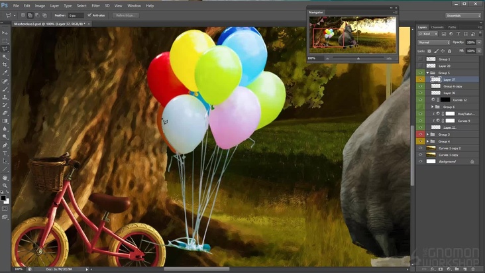Hide Curves 12 layer eye

coord(420,100)
